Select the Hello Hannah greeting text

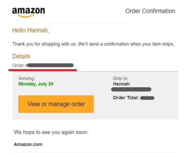30,30
